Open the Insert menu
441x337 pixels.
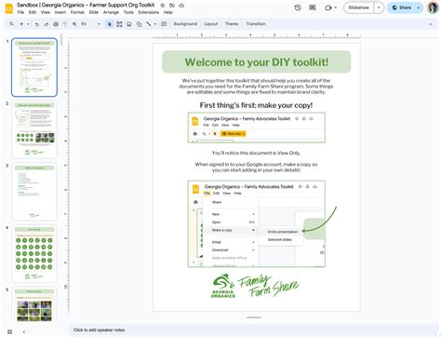click(x=60, y=12)
